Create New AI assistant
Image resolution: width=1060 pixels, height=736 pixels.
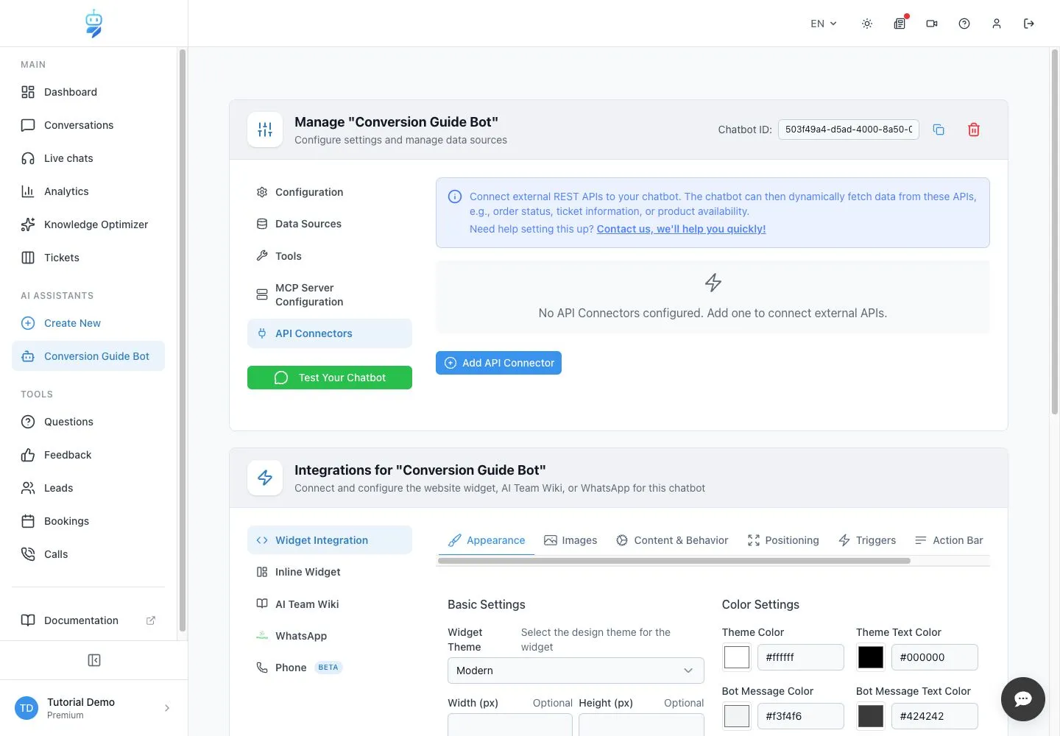88,323
